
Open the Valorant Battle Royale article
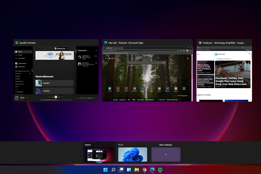point(206,67)
